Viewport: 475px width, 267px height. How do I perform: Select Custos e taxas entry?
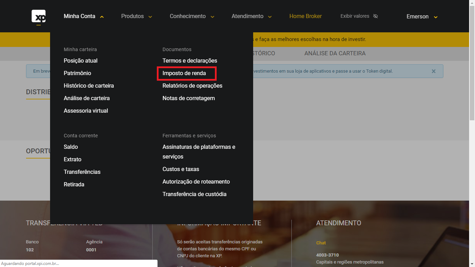coord(181,169)
